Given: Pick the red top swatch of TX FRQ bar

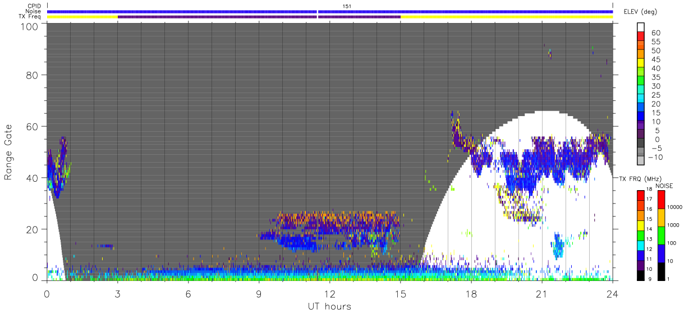Looking at the screenshot, I should (641, 195).
